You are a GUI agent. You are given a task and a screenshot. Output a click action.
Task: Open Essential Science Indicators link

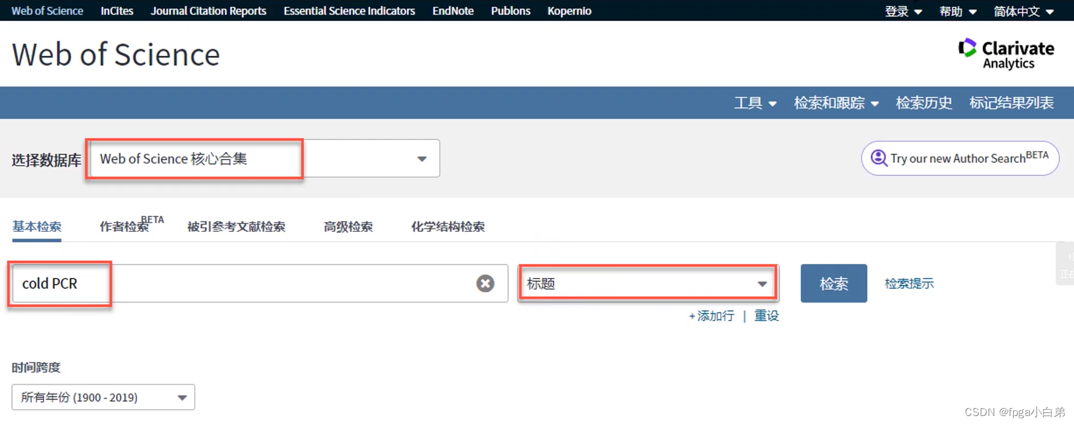pos(349,11)
